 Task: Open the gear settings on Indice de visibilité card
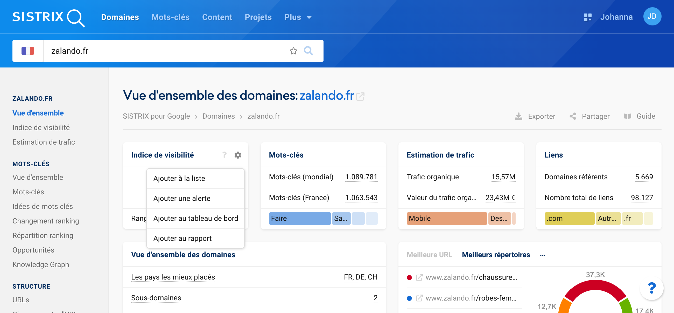point(237,155)
